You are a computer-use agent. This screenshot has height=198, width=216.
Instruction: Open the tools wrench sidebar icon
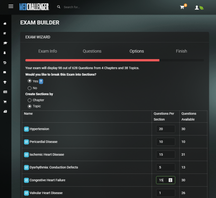(5, 33)
